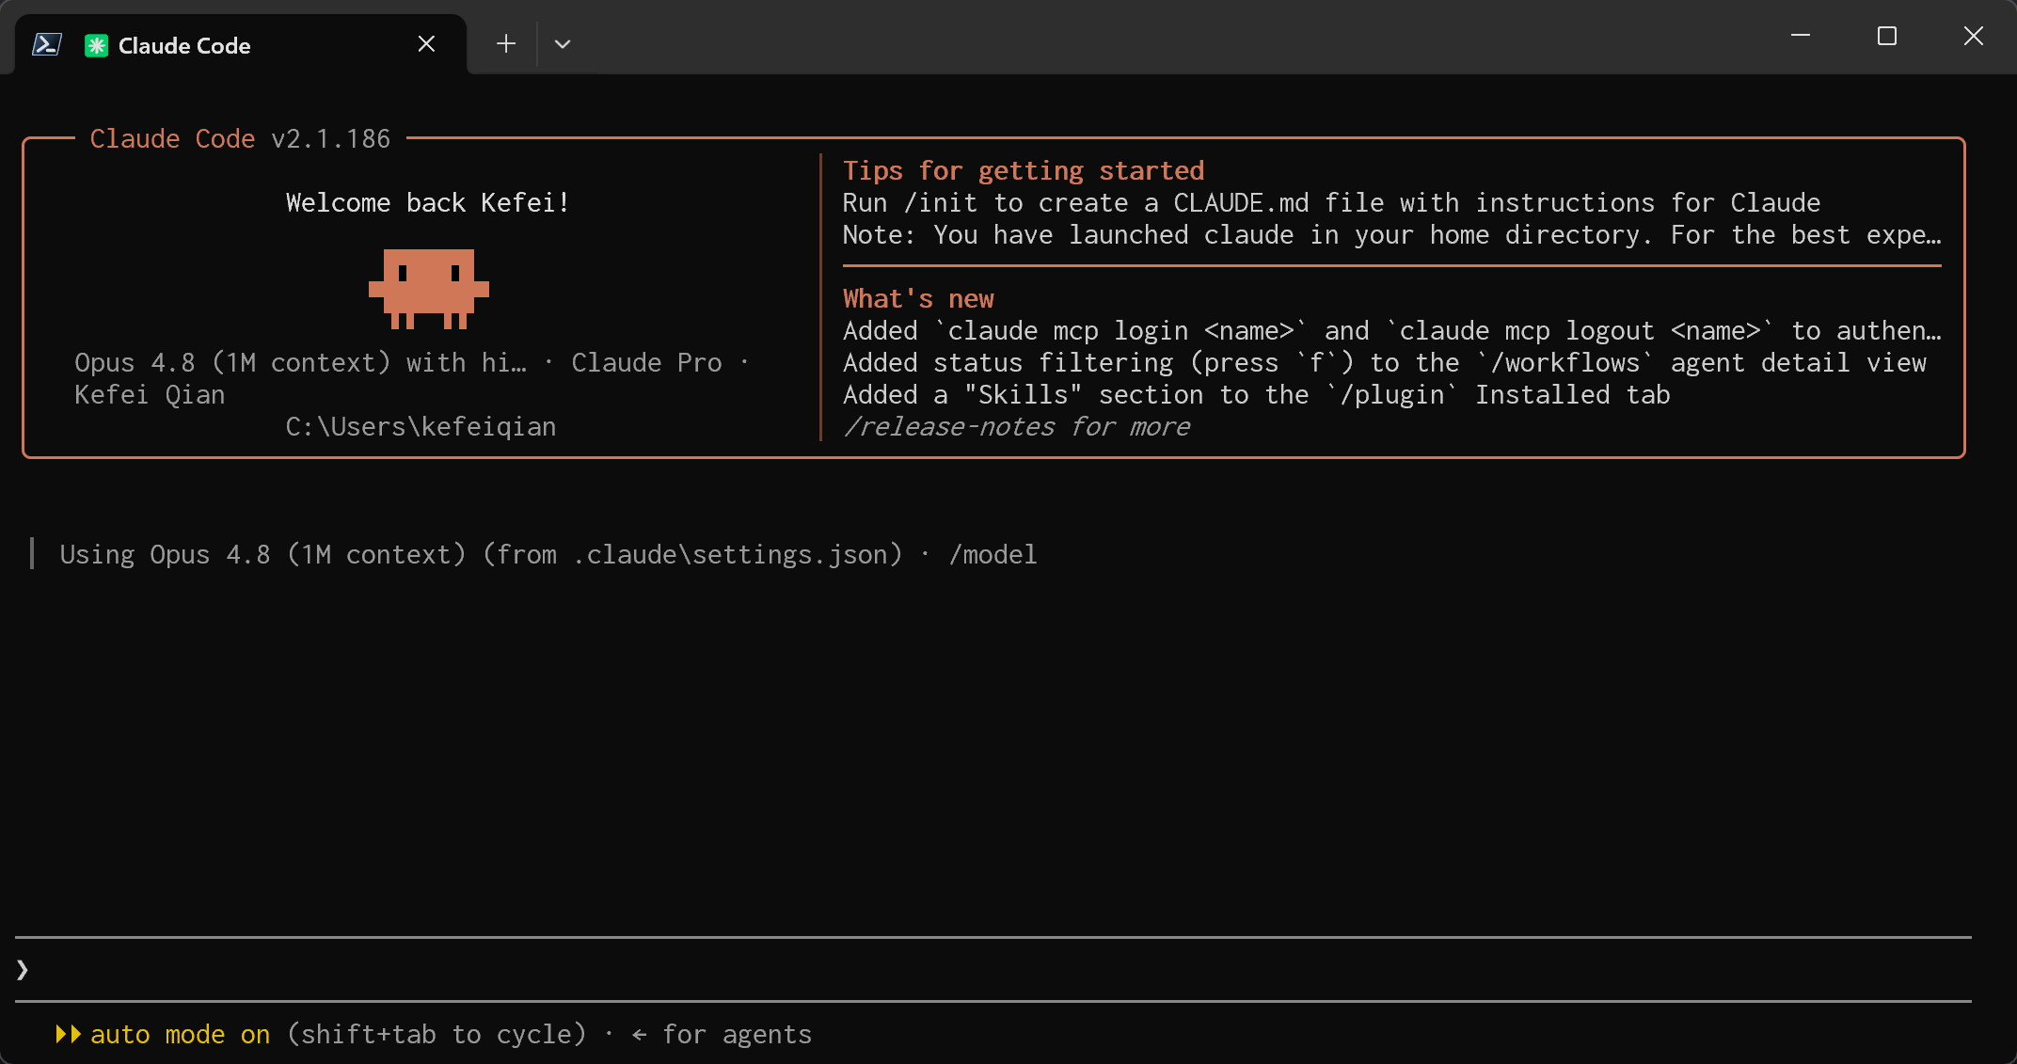
Task: Click the 'for agents' hint text
Action: (x=737, y=1034)
